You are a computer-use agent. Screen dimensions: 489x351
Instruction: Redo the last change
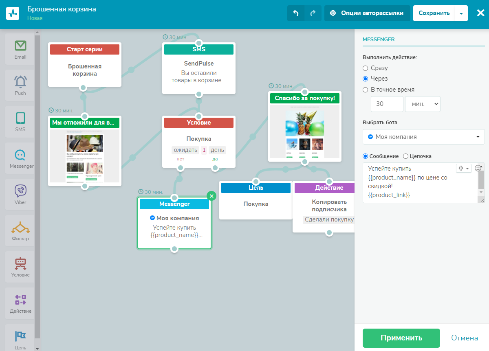tap(313, 13)
